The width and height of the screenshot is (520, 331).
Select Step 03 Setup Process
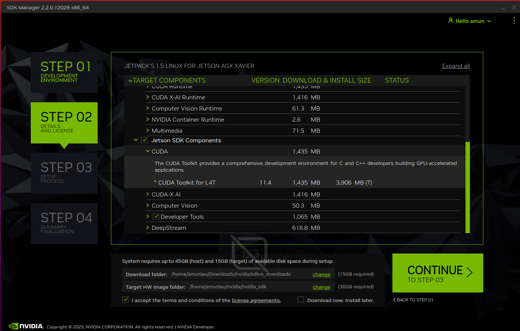64,173
